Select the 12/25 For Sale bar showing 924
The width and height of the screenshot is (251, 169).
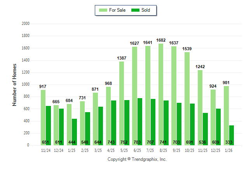[213, 117]
